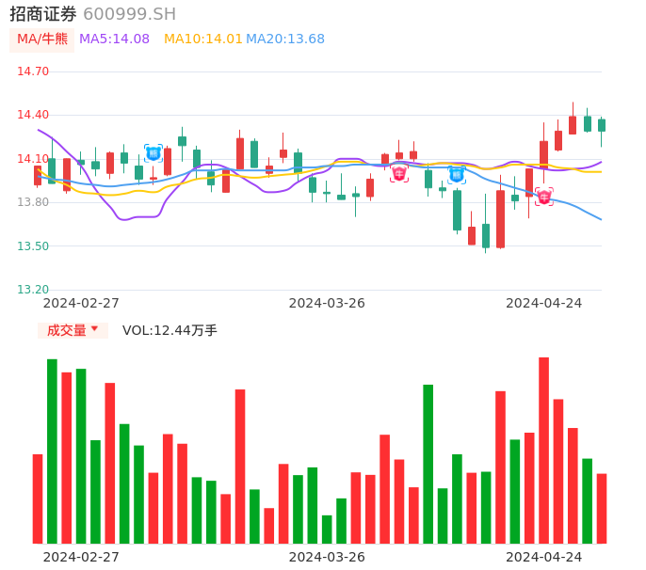Click the blue bear marker before the April drop

(457, 175)
